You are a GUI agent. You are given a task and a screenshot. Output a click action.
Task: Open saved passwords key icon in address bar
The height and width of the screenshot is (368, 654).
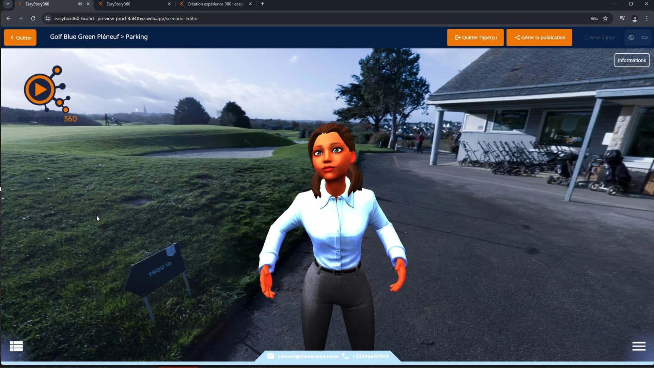point(594,18)
